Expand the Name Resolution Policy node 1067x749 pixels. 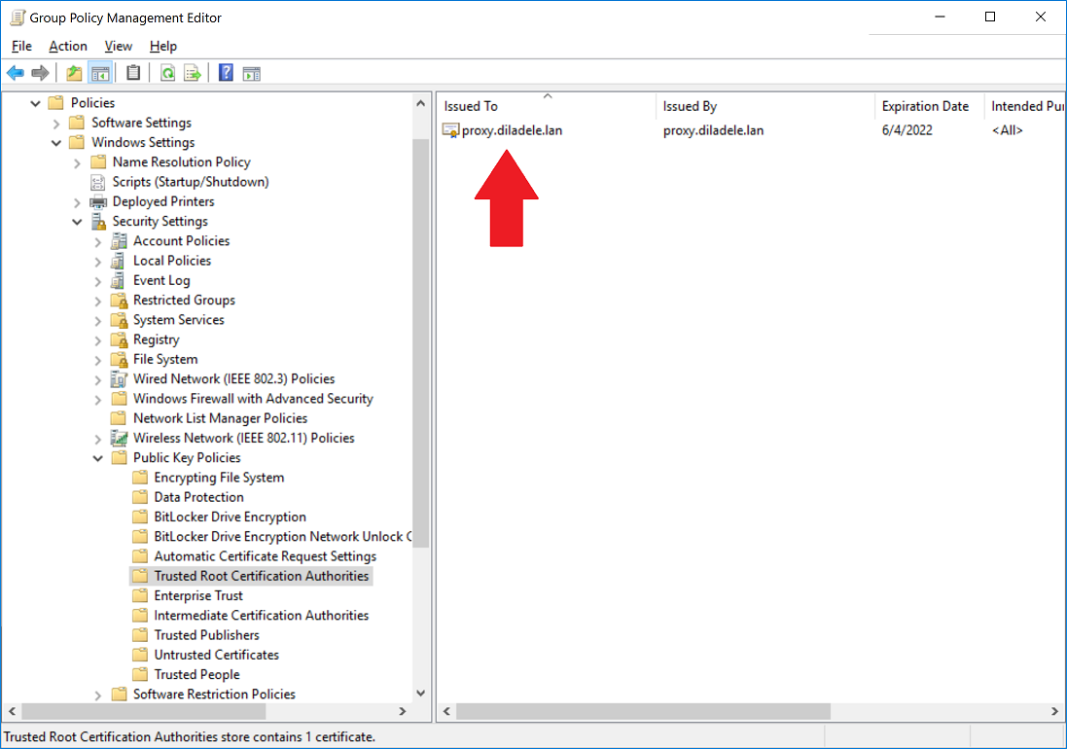pos(77,162)
